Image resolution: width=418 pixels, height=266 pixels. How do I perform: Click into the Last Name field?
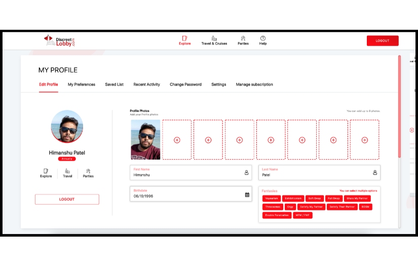click(x=319, y=172)
